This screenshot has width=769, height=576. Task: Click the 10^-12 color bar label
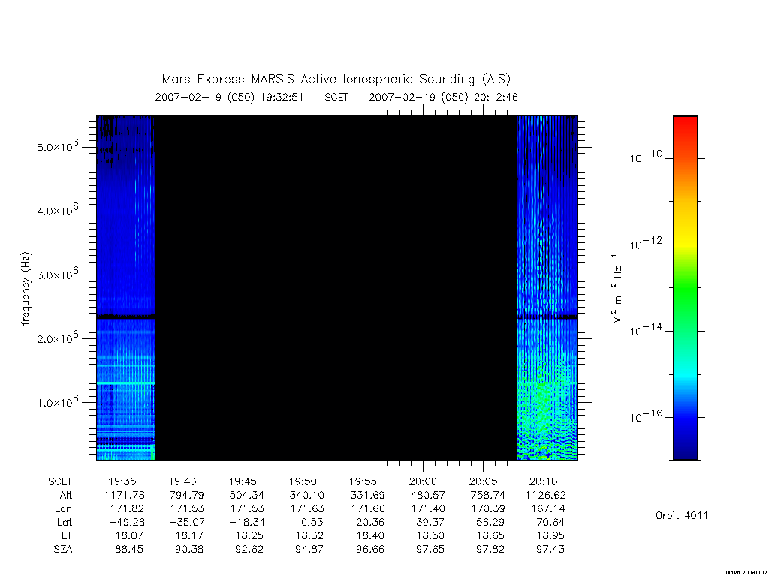point(646,243)
